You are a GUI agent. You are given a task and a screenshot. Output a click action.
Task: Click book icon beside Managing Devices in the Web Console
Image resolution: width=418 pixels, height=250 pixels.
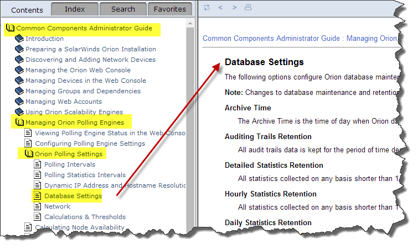pyautogui.click(x=19, y=81)
